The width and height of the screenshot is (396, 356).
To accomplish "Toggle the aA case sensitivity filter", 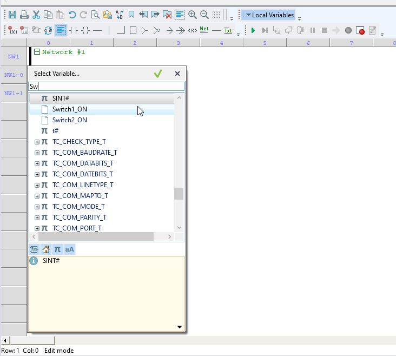I will point(70,249).
